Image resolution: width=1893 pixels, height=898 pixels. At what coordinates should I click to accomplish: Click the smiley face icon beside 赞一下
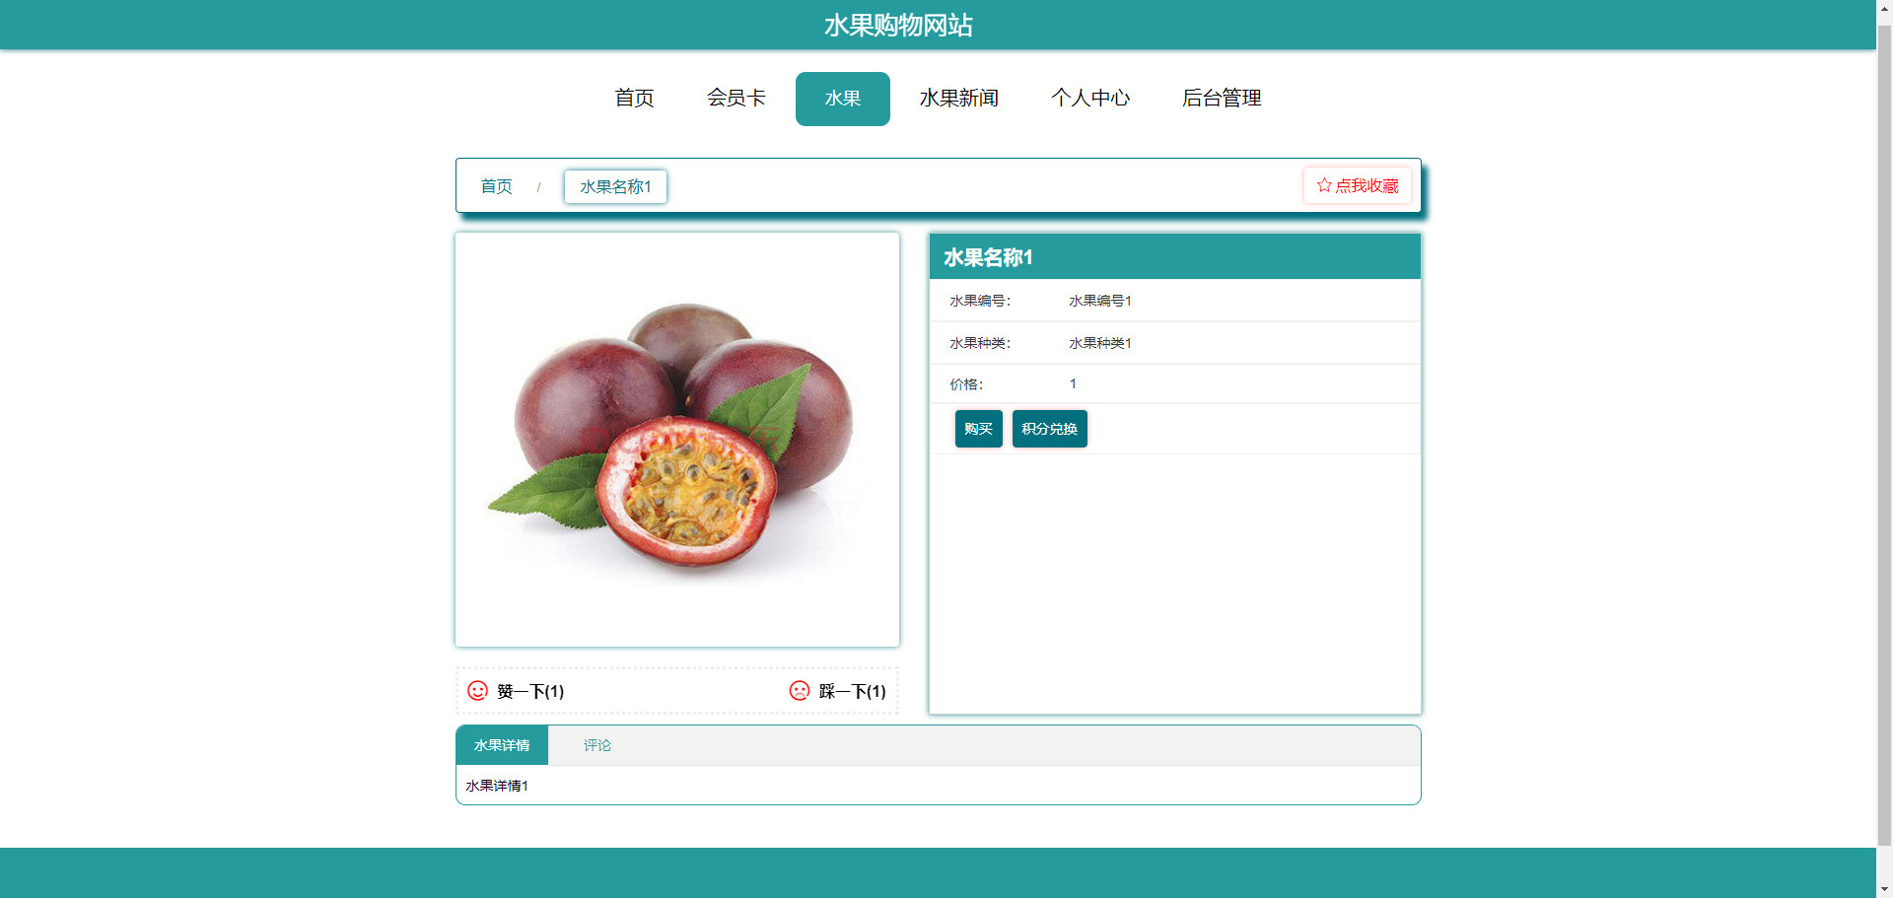[x=477, y=690]
